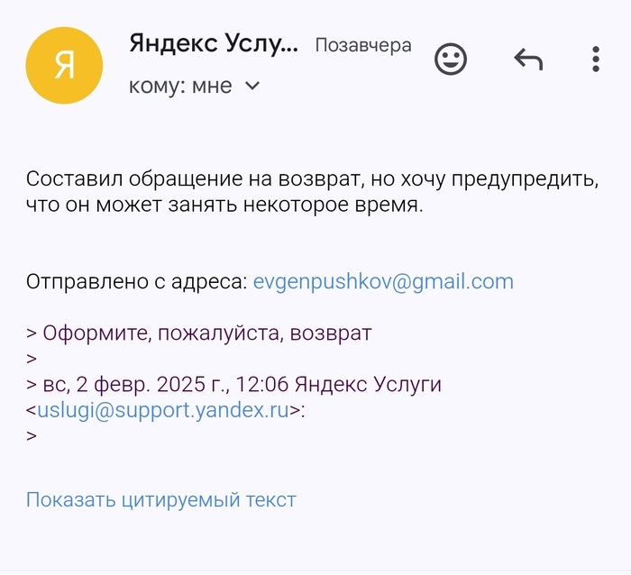
Task: Tap sender name "Яндекс Услу..." in header
Action: (x=213, y=43)
